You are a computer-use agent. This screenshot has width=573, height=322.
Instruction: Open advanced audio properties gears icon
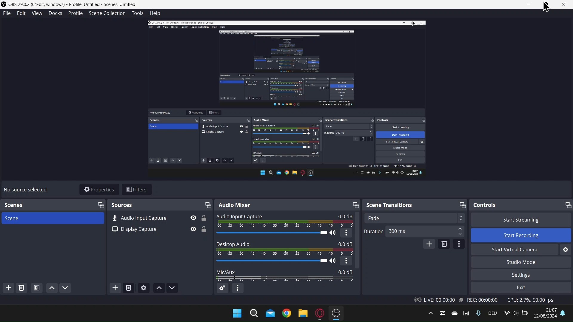pyautogui.click(x=223, y=288)
